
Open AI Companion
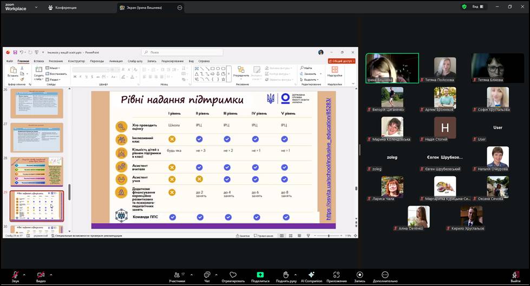(311, 275)
